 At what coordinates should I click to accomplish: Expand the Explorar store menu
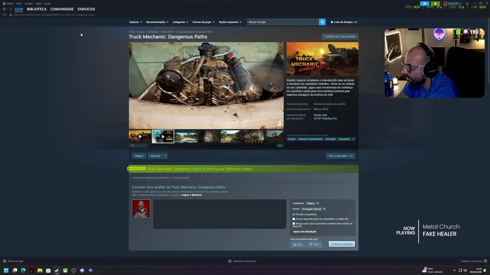tap(136, 22)
